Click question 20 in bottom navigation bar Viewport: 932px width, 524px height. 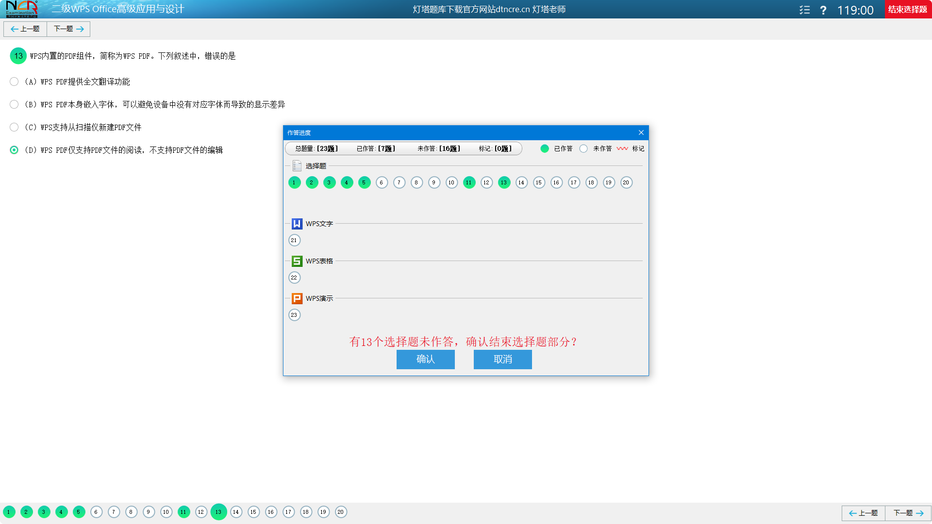[x=341, y=512]
